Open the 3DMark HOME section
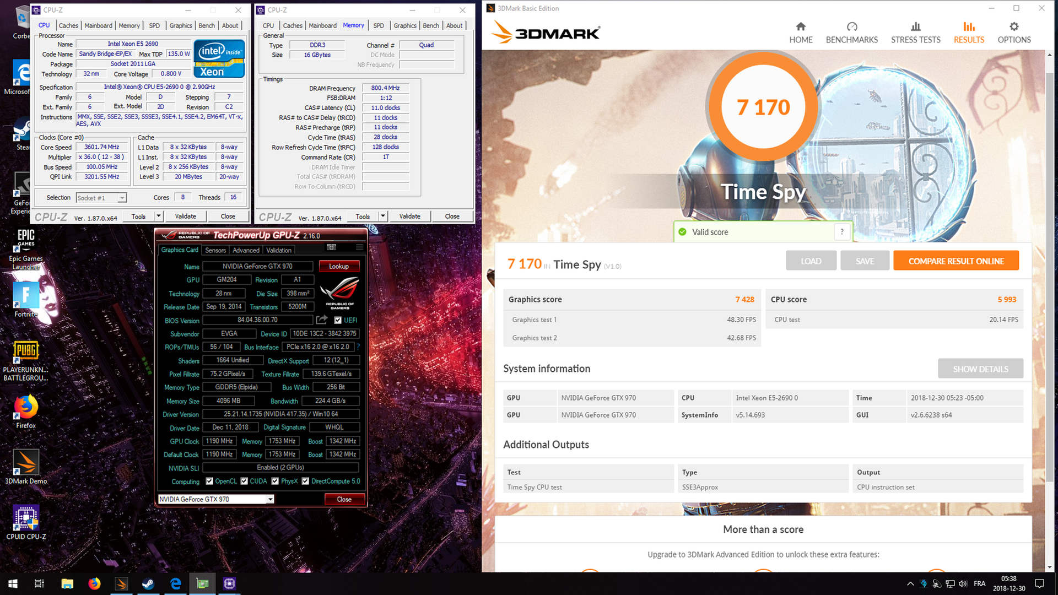The width and height of the screenshot is (1058, 595). 801,33
